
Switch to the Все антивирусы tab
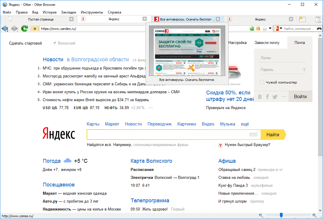(x=187, y=19)
